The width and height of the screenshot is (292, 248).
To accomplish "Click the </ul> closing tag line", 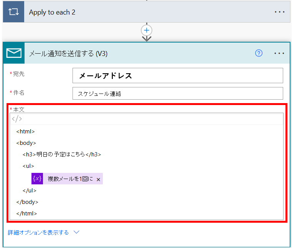I will click(x=30, y=191).
